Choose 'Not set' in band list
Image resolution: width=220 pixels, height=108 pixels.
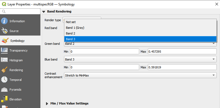pos(140,22)
